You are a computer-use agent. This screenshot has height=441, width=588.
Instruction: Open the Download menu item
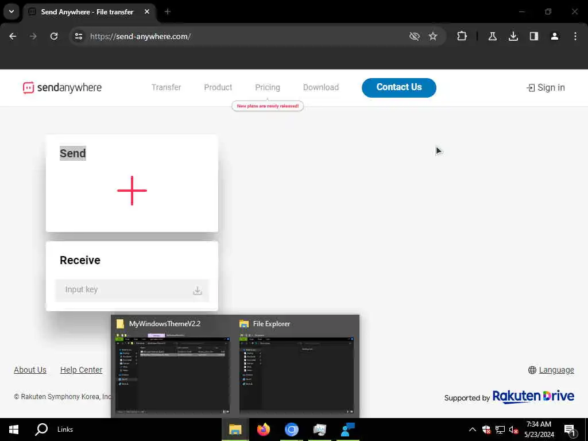(x=320, y=87)
